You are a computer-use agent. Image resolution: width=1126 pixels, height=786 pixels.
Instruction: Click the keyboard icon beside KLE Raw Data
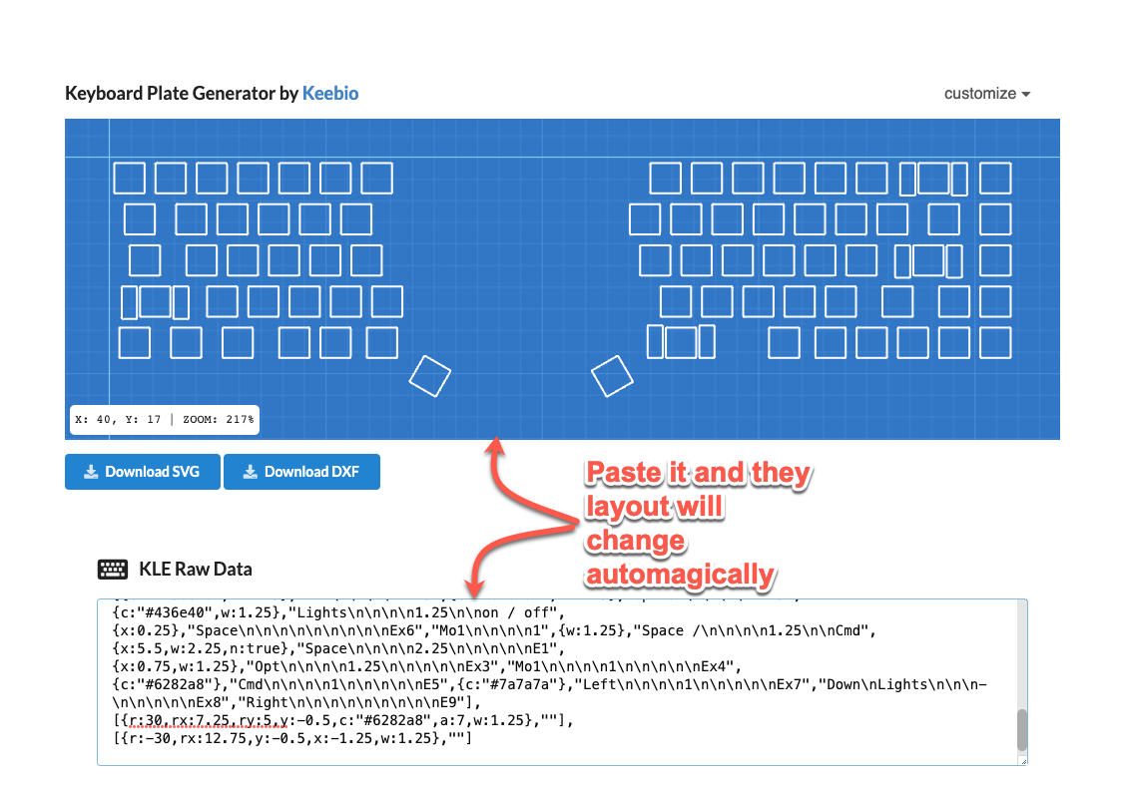113,570
